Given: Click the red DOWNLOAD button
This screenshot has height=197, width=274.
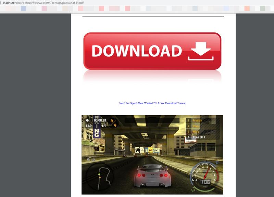Looking at the screenshot, I should click(x=152, y=51).
